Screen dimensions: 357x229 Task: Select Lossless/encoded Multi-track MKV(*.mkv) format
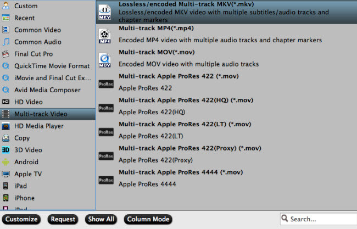coord(226,12)
